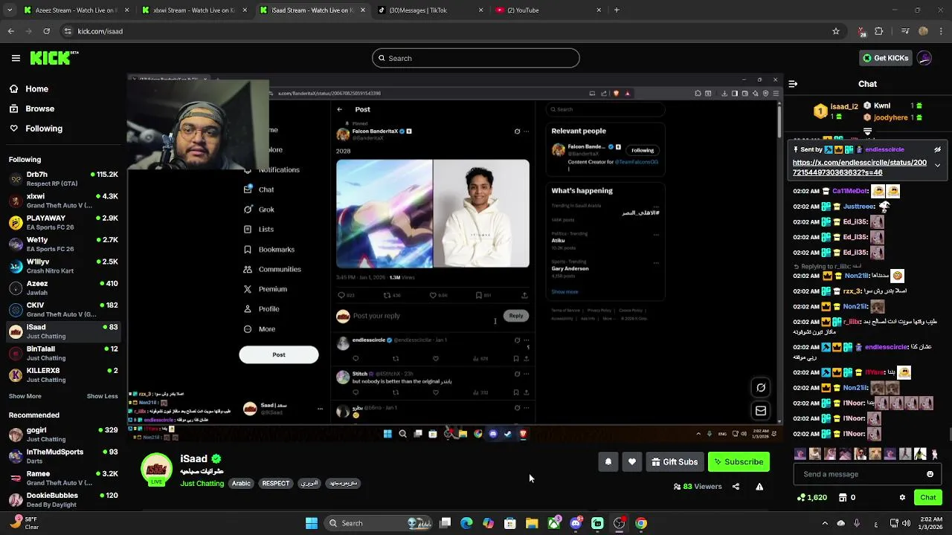Open a new browser tab
952x535 pixels.
pyautogui.click(x=617, y=10)
